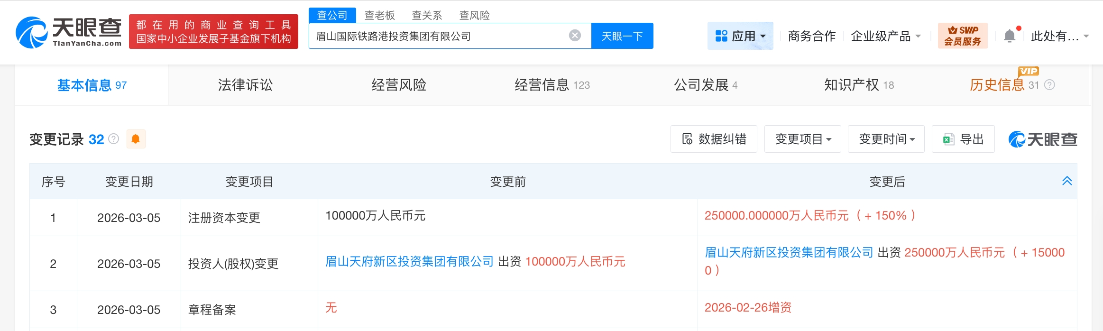Clear the search box text

(575, 36)
